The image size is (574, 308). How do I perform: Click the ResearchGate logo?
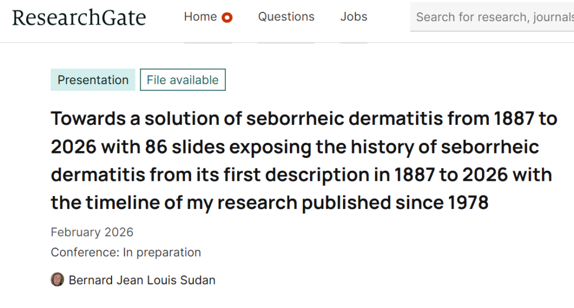point(79,18)
